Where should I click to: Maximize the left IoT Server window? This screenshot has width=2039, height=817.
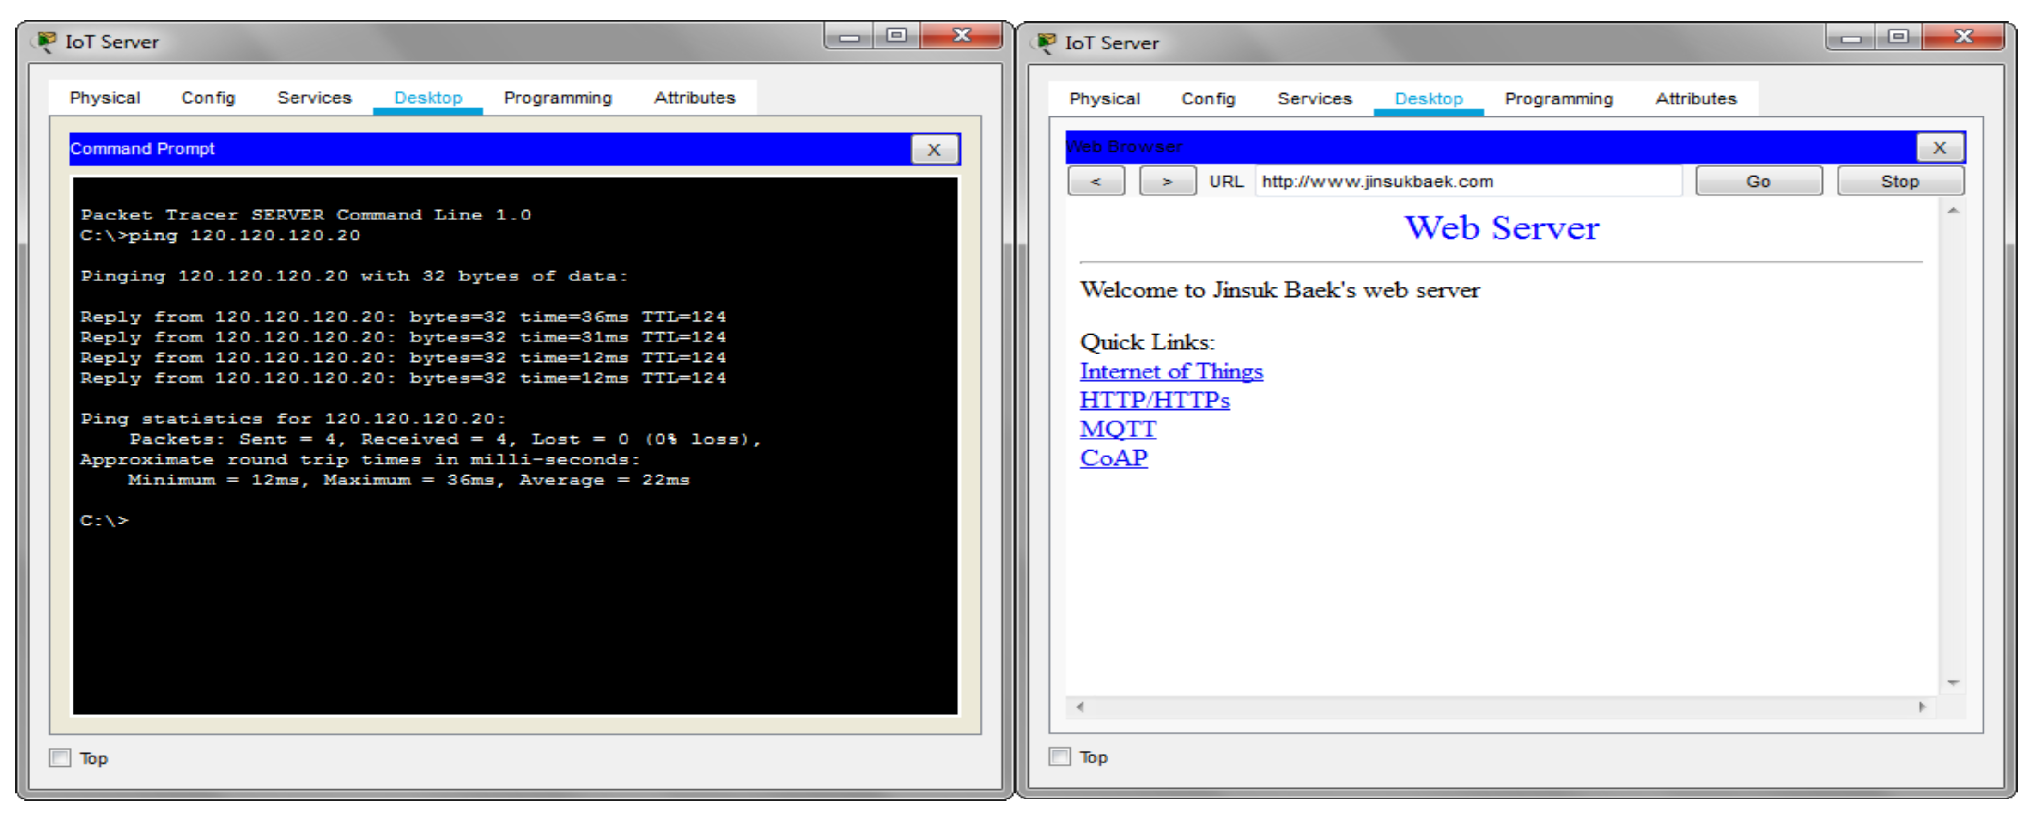coord(896,36)
